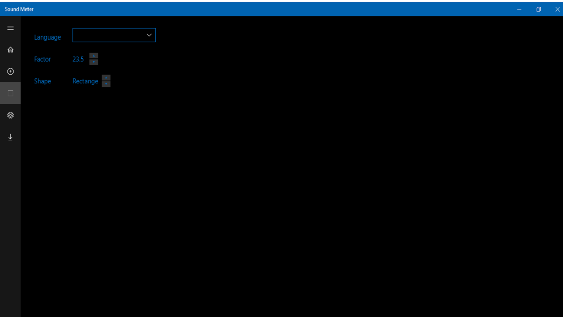Click the Factor value 23.5
This screenshot has height=317, width=563.
coord(78,59)
